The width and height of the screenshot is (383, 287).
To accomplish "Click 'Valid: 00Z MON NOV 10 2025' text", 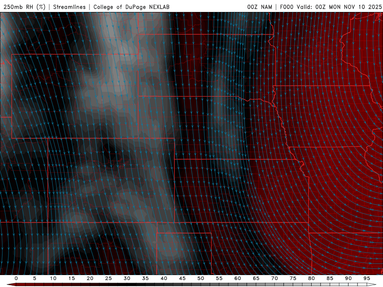I will point(339,7).
